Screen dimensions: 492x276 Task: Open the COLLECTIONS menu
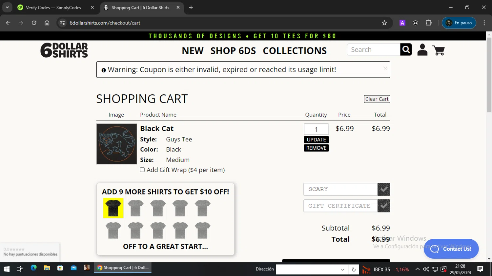295,51
